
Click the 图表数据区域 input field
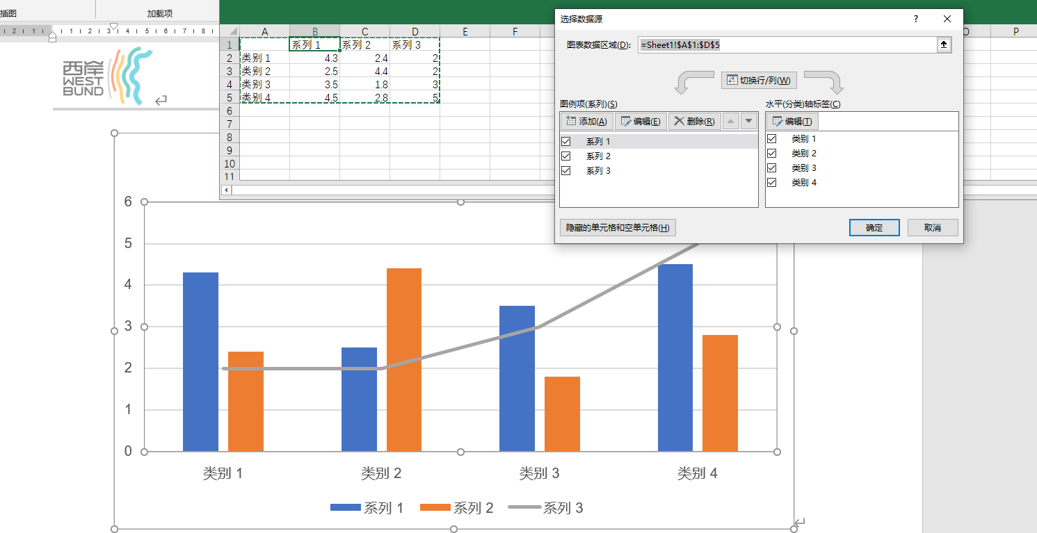coord(787,44)
